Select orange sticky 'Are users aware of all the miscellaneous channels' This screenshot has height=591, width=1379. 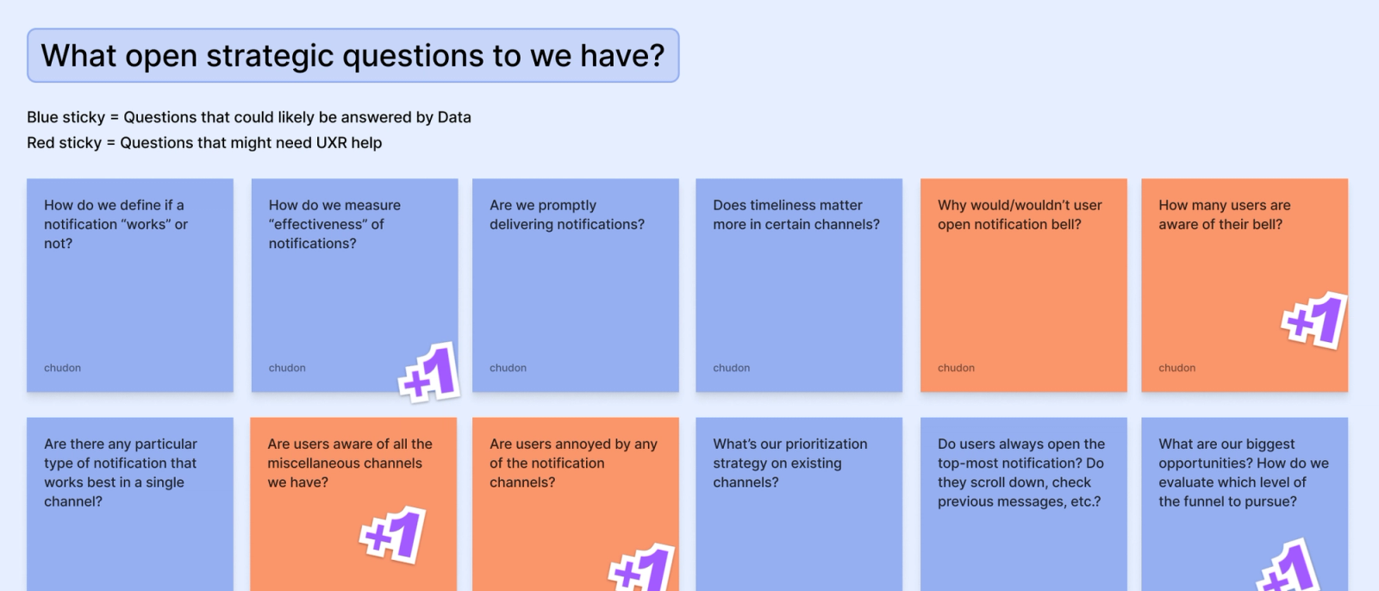click(x=353, y=504)
